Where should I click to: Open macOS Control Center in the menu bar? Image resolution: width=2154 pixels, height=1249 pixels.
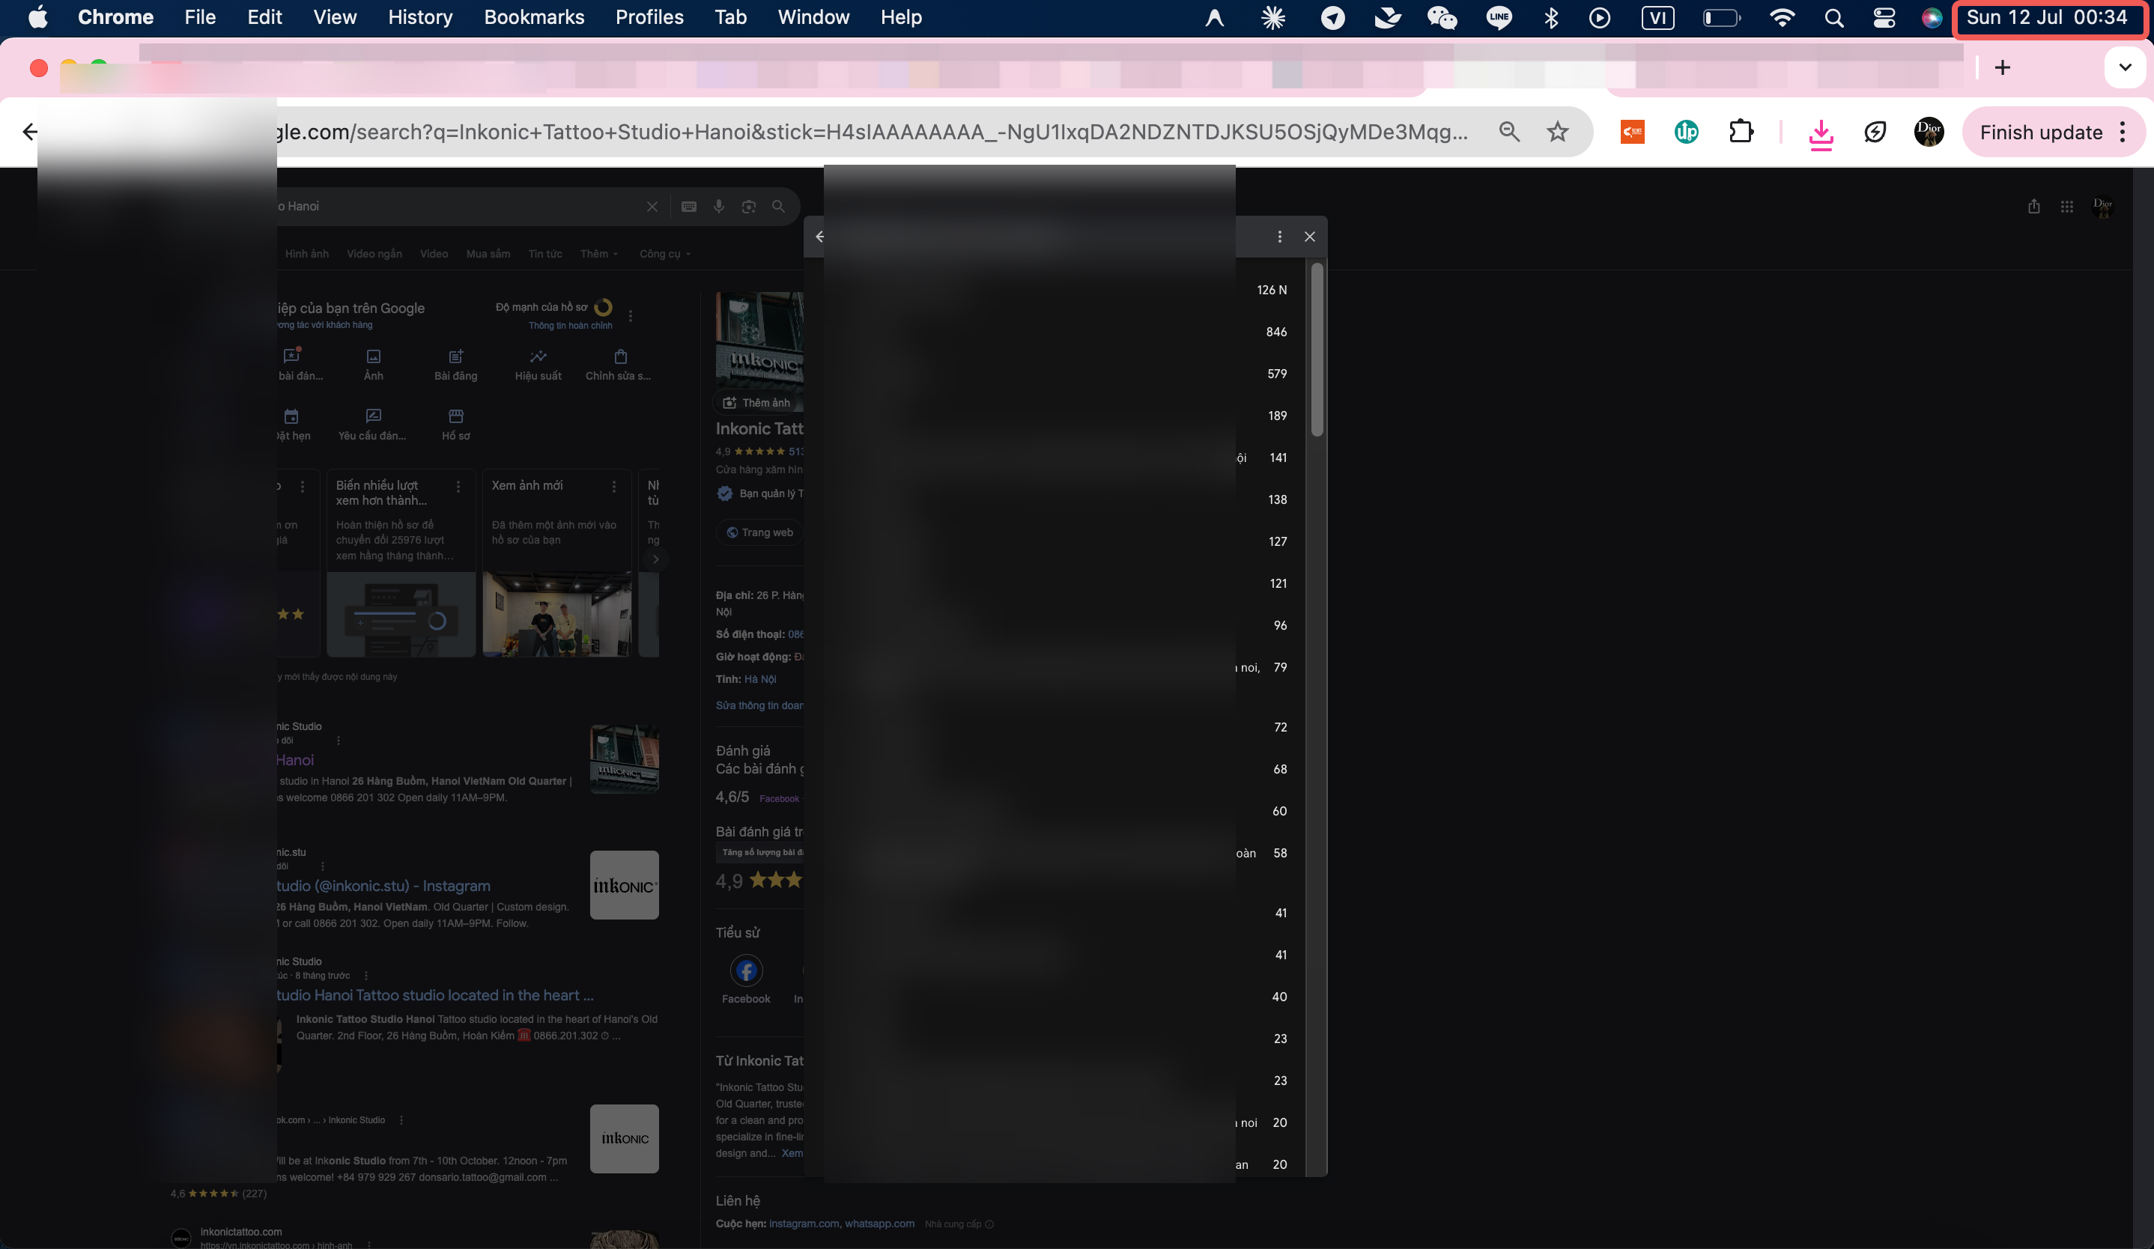(x=1884, y=17)
